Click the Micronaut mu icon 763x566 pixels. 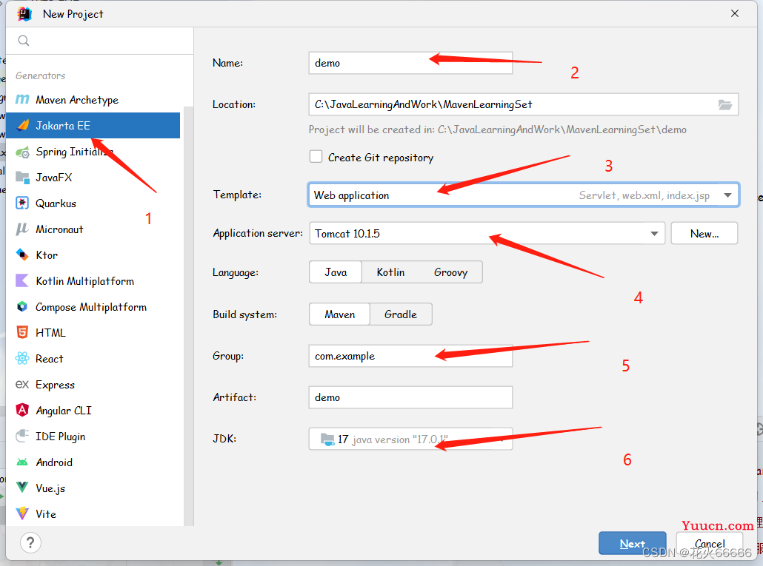pyautogui.click(x=22, y=229)
